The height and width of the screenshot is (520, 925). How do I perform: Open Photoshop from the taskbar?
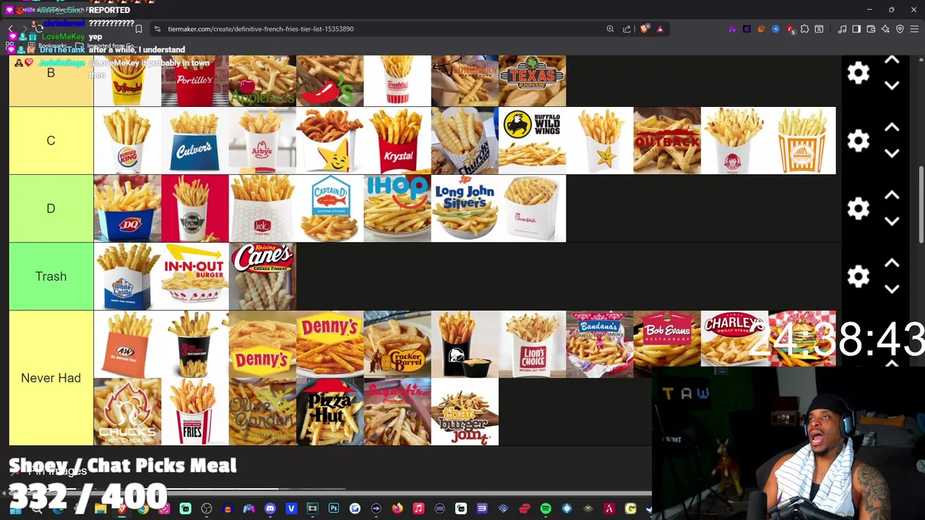pos(334,509)
